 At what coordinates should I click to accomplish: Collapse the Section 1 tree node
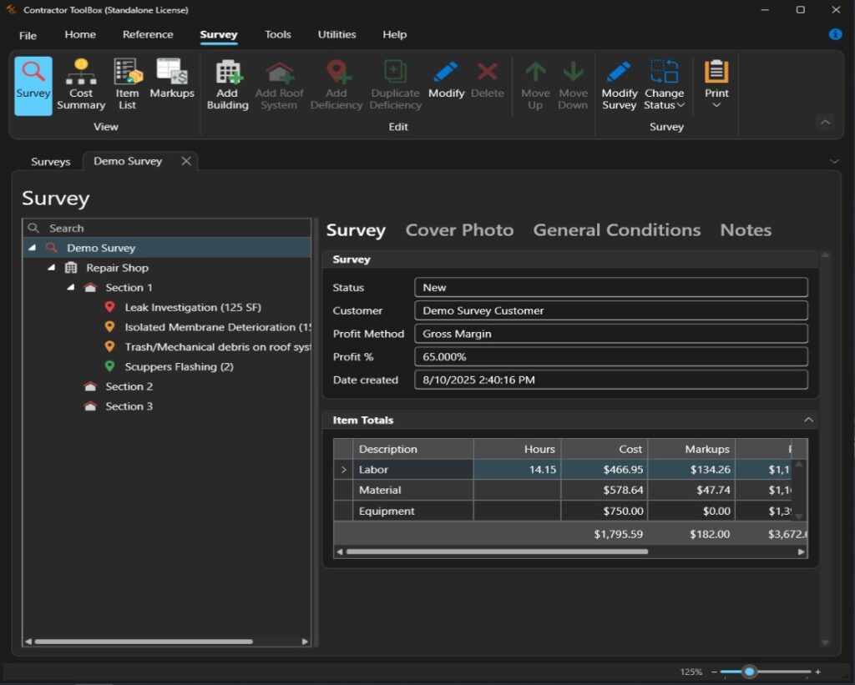(71, 288)
